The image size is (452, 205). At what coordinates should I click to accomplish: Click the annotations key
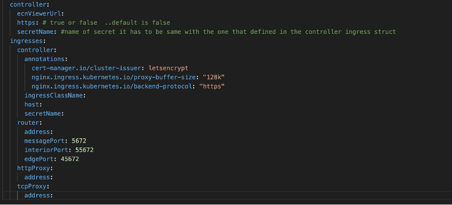coord(44,59)
